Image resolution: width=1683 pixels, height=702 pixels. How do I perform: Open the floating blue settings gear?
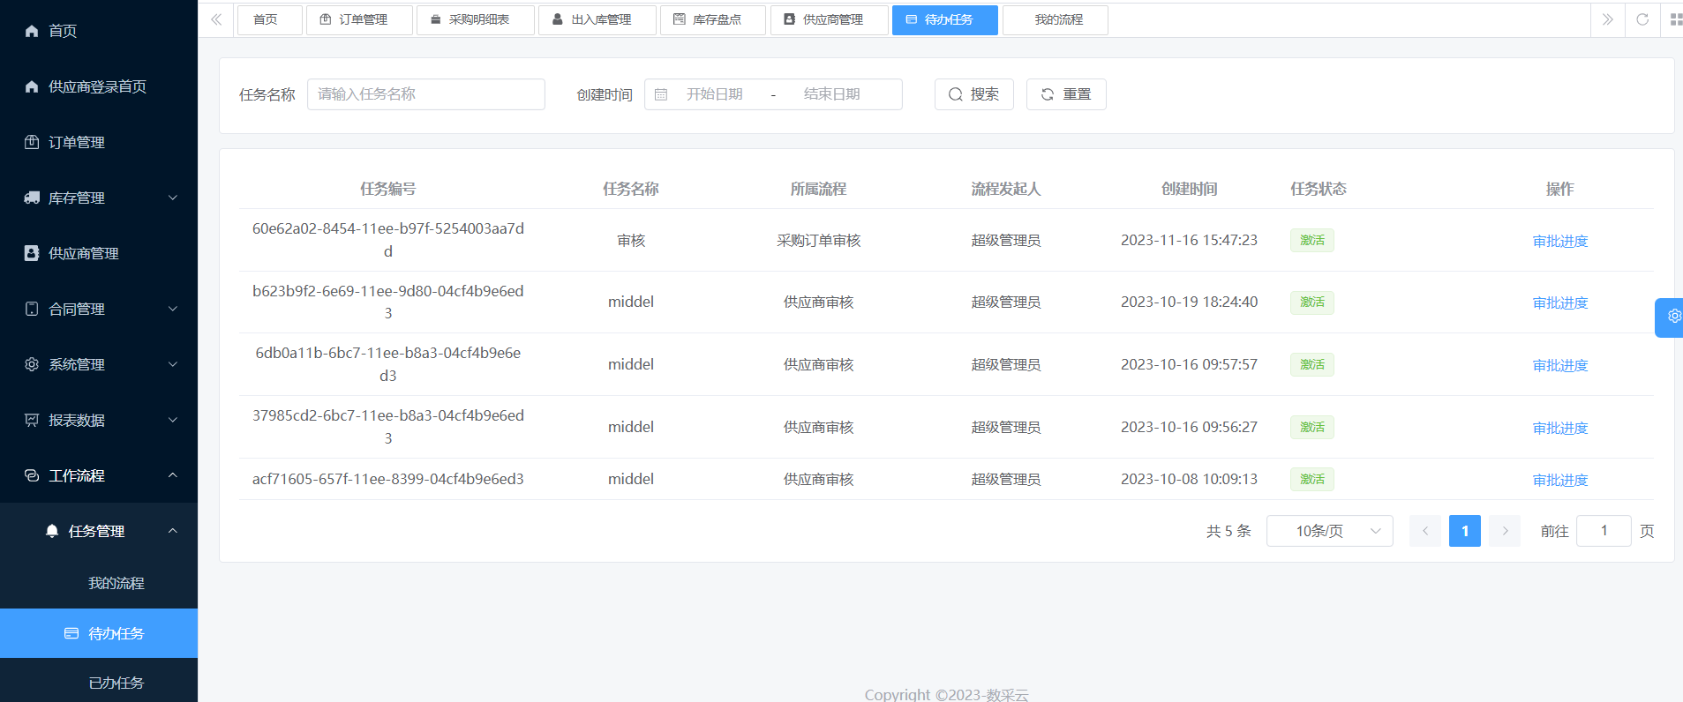pos(1674,317)
